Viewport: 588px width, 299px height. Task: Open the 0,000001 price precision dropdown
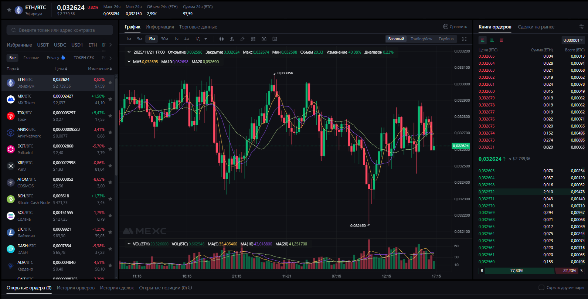click(573, 40)
